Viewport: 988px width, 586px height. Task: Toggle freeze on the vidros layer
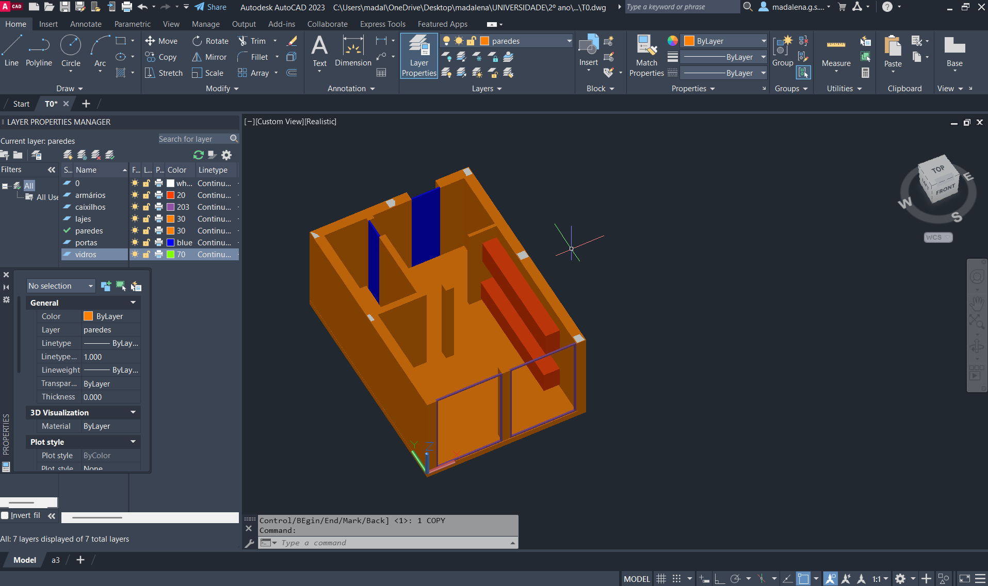[135, 255]
